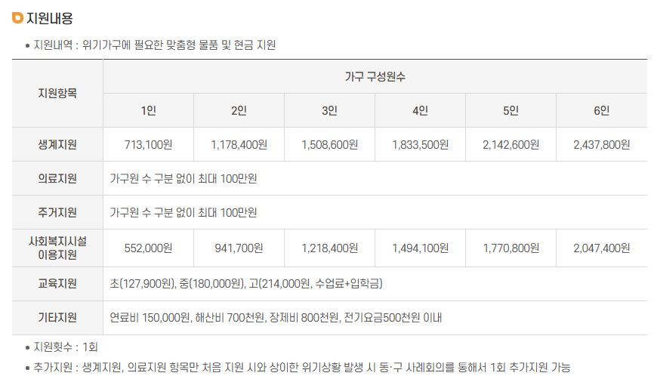This screenshot has height=379, width=654.
Task: Click the 1,770,800원 cell
Action: point(511,248)
